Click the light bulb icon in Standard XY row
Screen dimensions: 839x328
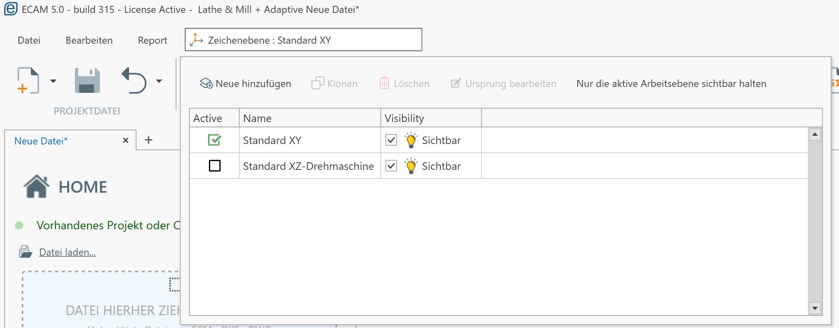(411, 140)
